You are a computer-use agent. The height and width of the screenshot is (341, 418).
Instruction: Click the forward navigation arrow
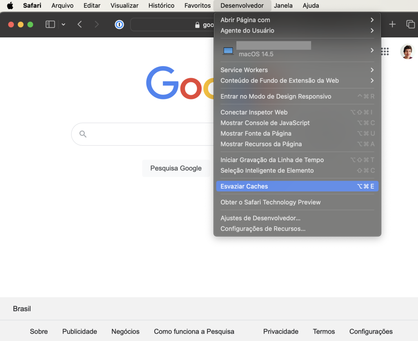coord(97,24)
